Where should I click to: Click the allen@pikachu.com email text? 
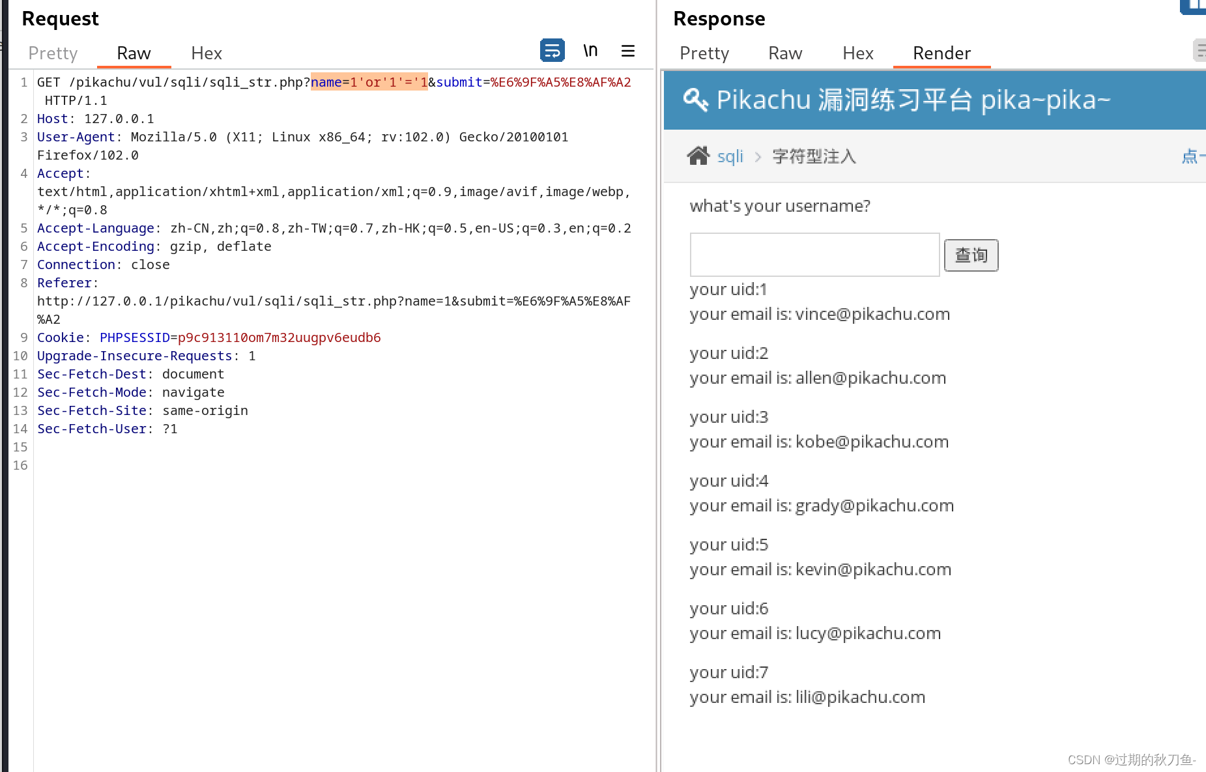870,378
